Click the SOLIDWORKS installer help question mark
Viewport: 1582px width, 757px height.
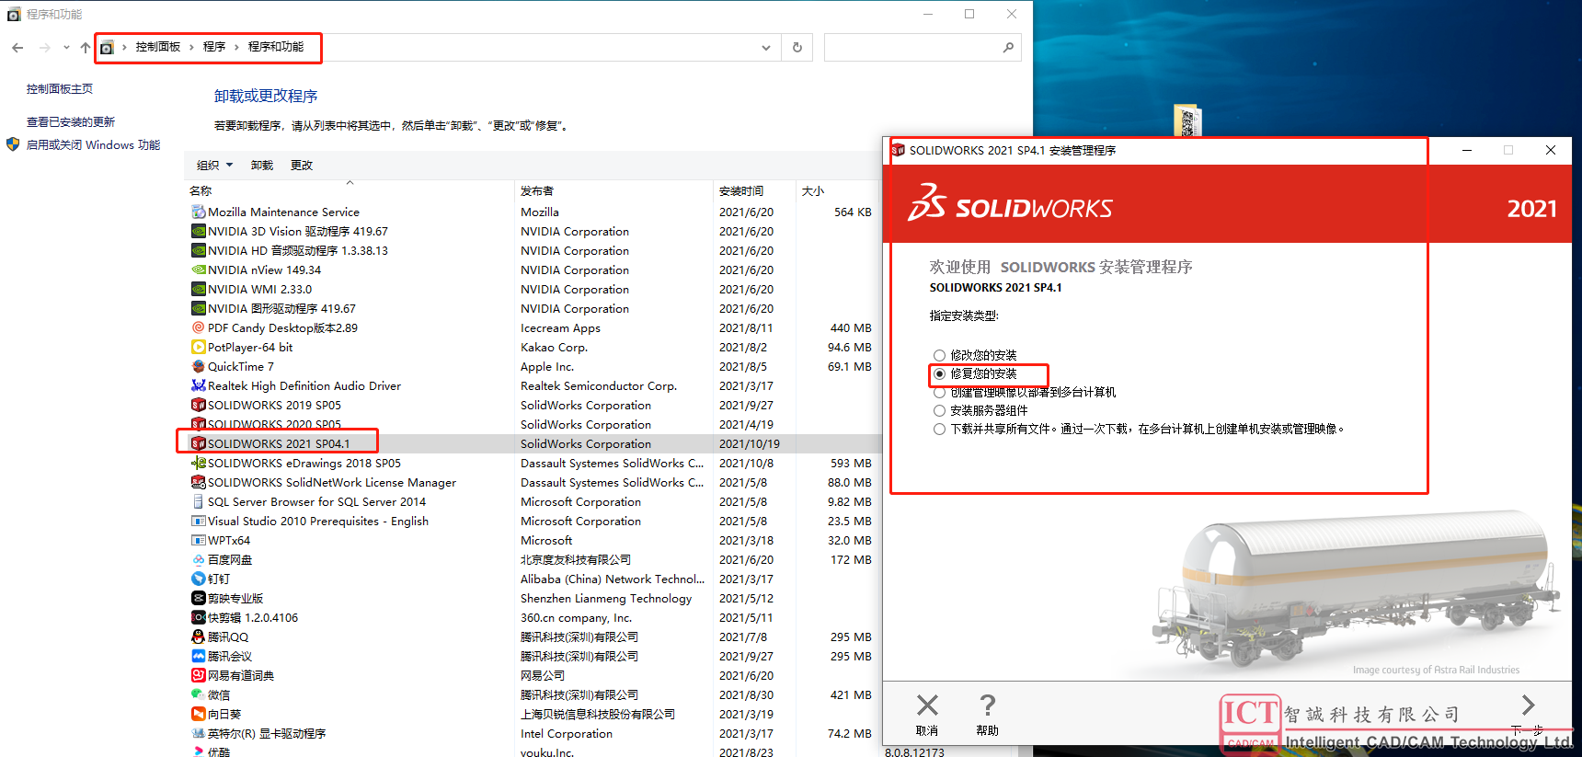(987, 705)
